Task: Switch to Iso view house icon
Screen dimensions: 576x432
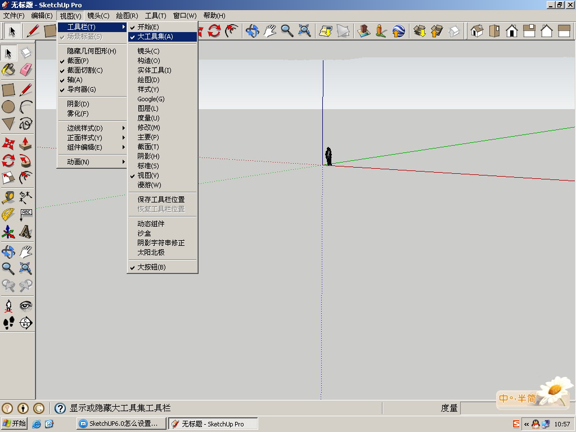Action: point(477,31)
